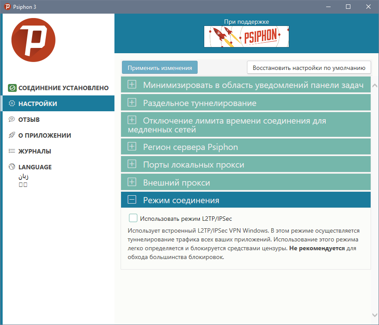Click the При поддержке caption
The width and height of the screenshot is (379, 325).
pyautogui.click(x=247, y=22)
